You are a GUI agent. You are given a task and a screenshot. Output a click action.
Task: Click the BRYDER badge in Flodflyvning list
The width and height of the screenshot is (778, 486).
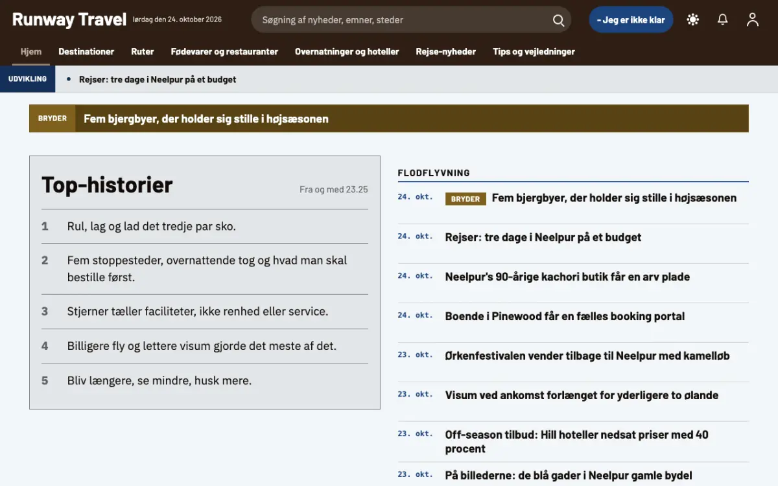466,199
